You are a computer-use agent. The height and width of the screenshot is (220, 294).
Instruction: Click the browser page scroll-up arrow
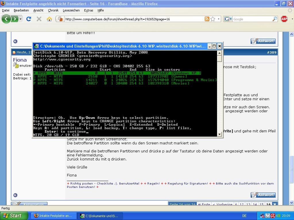pyautogui.click(x=291, y=34)
